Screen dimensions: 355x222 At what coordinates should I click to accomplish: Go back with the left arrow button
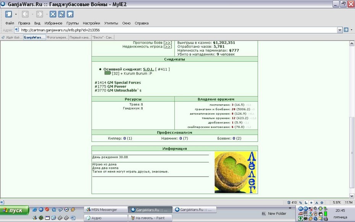[x=25, y=14]
